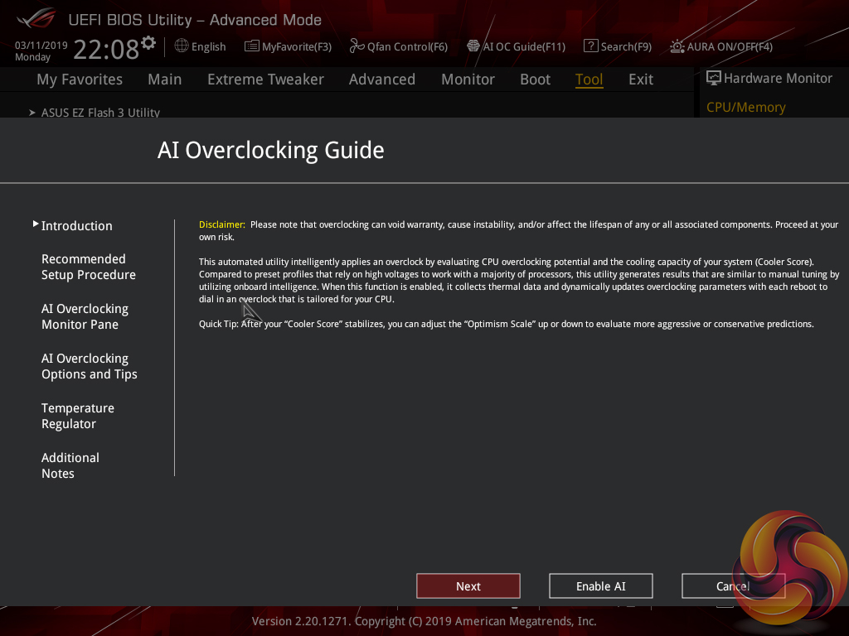
Task: Click the Cancel button
Action: tap(733, 586)
